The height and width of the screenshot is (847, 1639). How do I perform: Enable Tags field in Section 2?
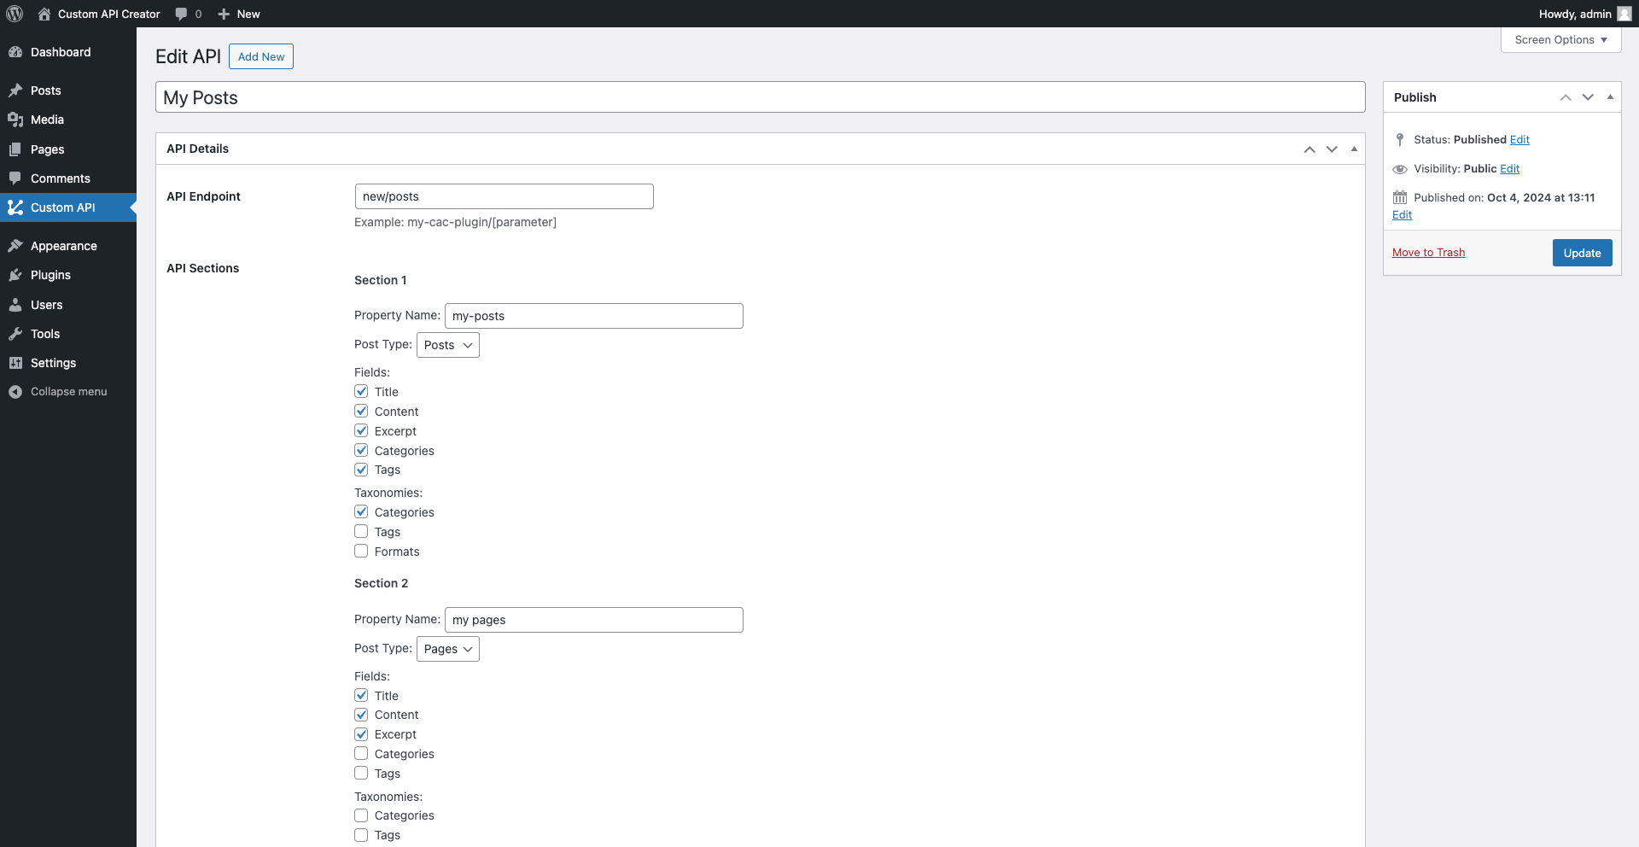[361, 773]
